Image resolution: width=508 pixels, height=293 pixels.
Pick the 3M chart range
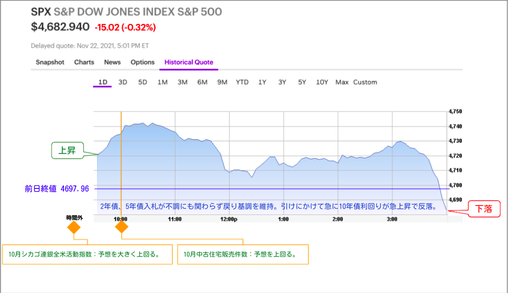(x=183, y=82)
